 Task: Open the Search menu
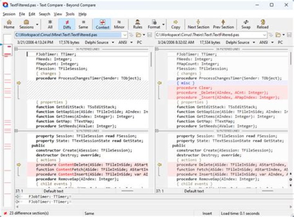click(45, 14)
